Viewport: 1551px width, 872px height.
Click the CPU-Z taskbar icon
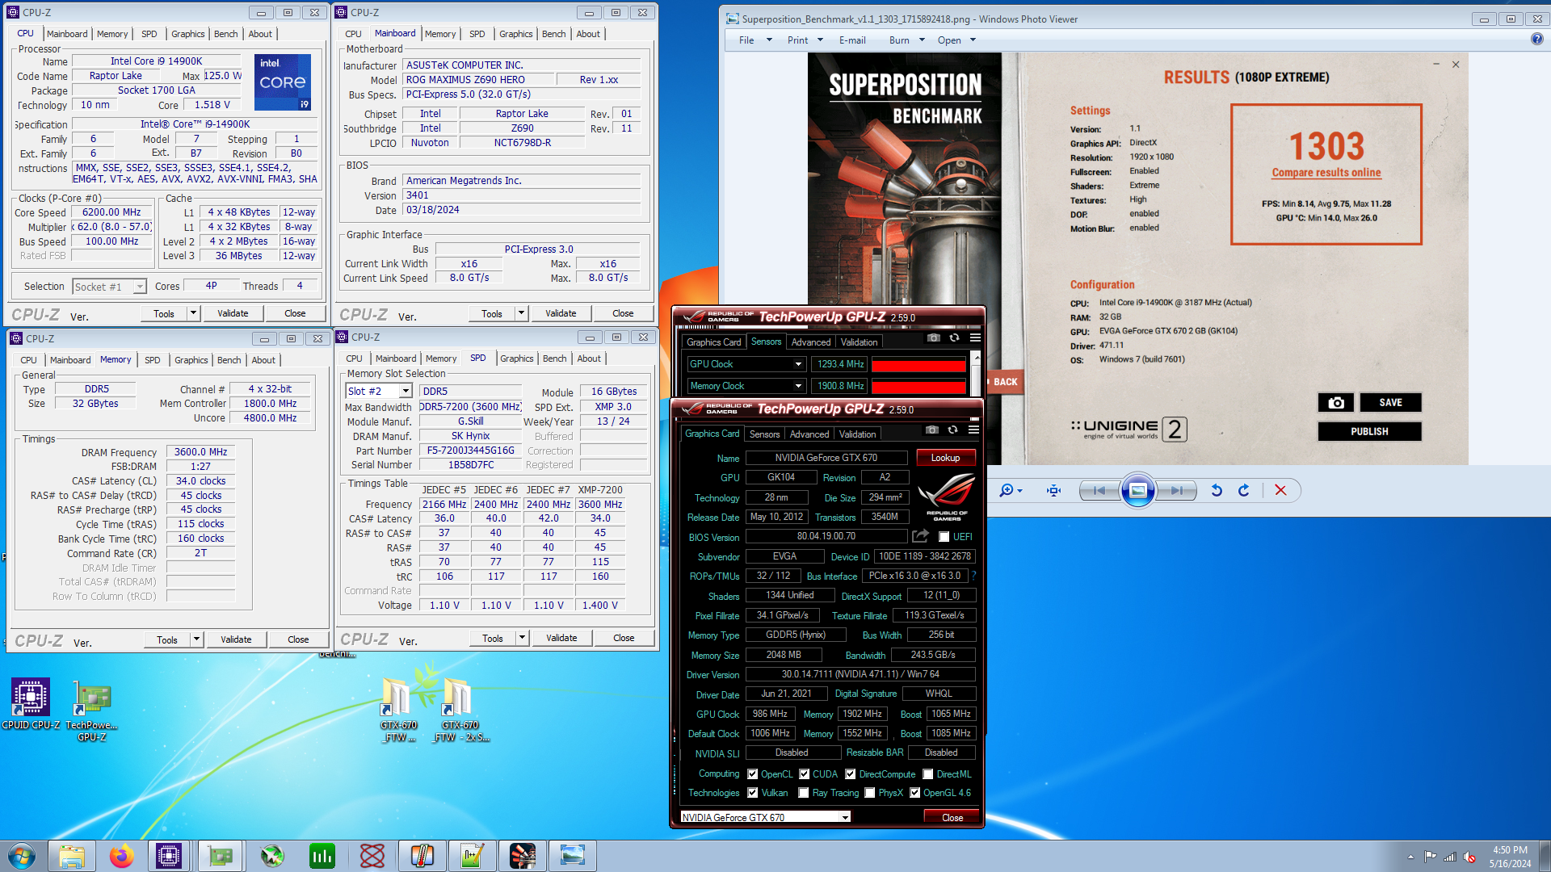tap(169, 856)
